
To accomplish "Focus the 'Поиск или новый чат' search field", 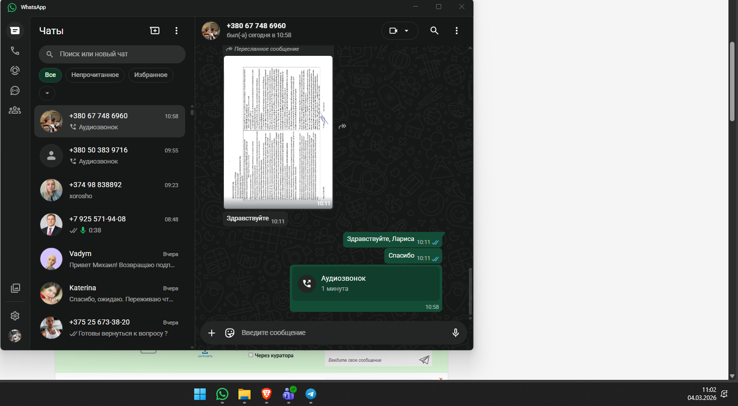I will (112, 54).
